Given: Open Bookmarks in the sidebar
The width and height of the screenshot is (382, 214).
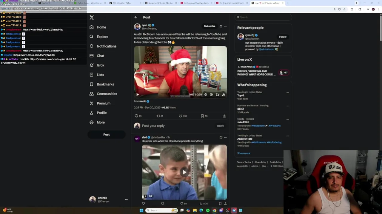Looking at the screenshot, I should pos(101,84).
